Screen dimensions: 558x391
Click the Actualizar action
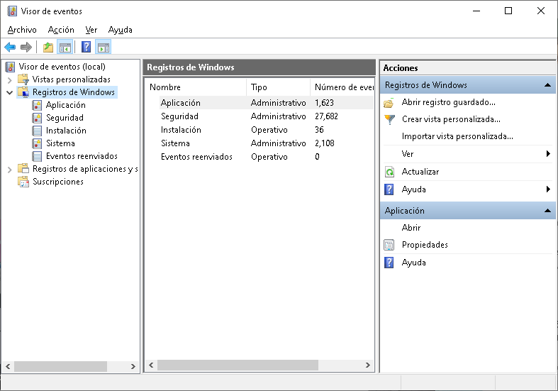[420, 172]
